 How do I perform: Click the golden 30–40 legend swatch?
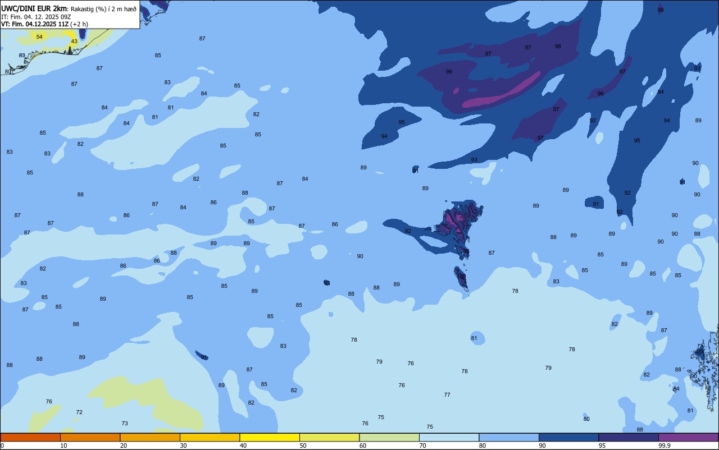pos(210,437)
